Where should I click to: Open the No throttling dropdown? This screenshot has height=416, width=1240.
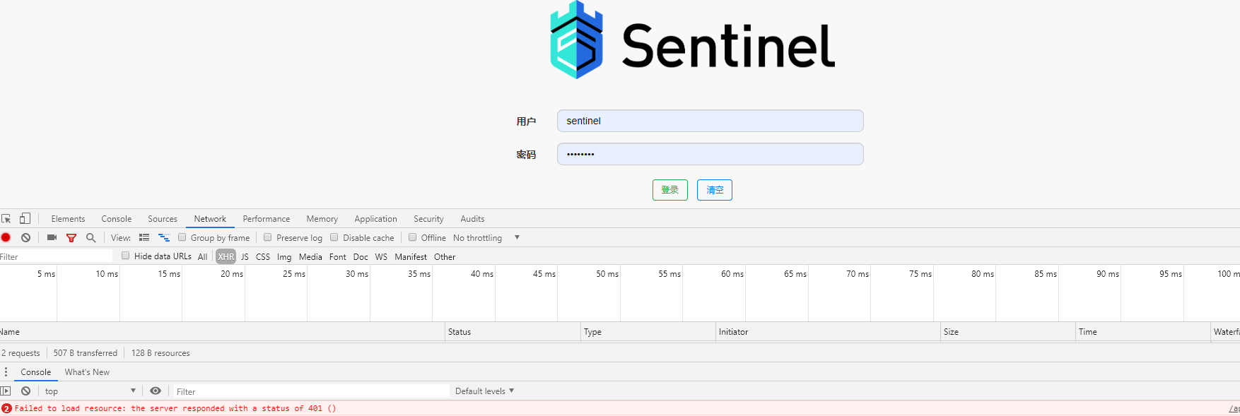click(x=486, y=238)
